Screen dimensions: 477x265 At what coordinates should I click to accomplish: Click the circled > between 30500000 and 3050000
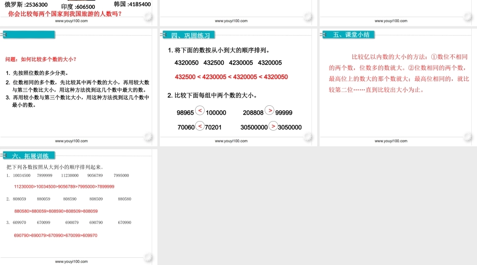click(x=273, y=126)
